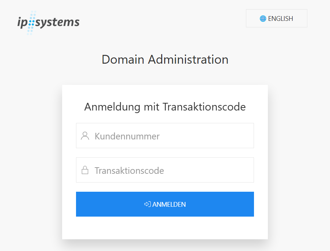The height and width of the screenshot is (251, 330).
Task: Click the Kundennummer placeholder text
Action: tap(127, 136)
